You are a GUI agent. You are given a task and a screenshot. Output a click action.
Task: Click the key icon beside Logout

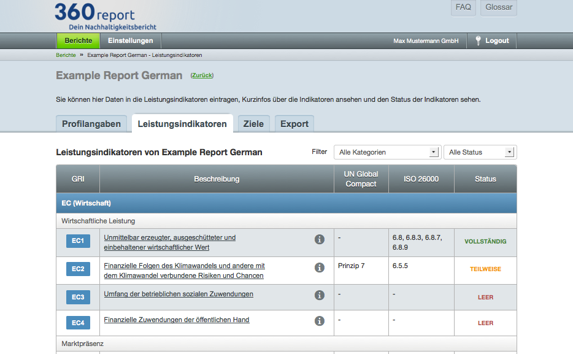click(x=478, y=40)
